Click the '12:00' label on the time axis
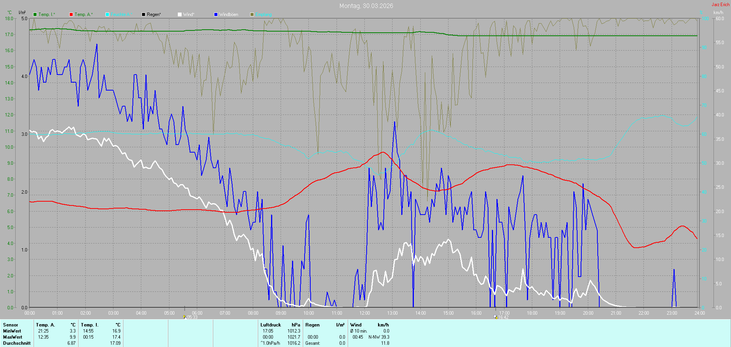Screen dimensions: 731x347 click(x=365, y=313)
